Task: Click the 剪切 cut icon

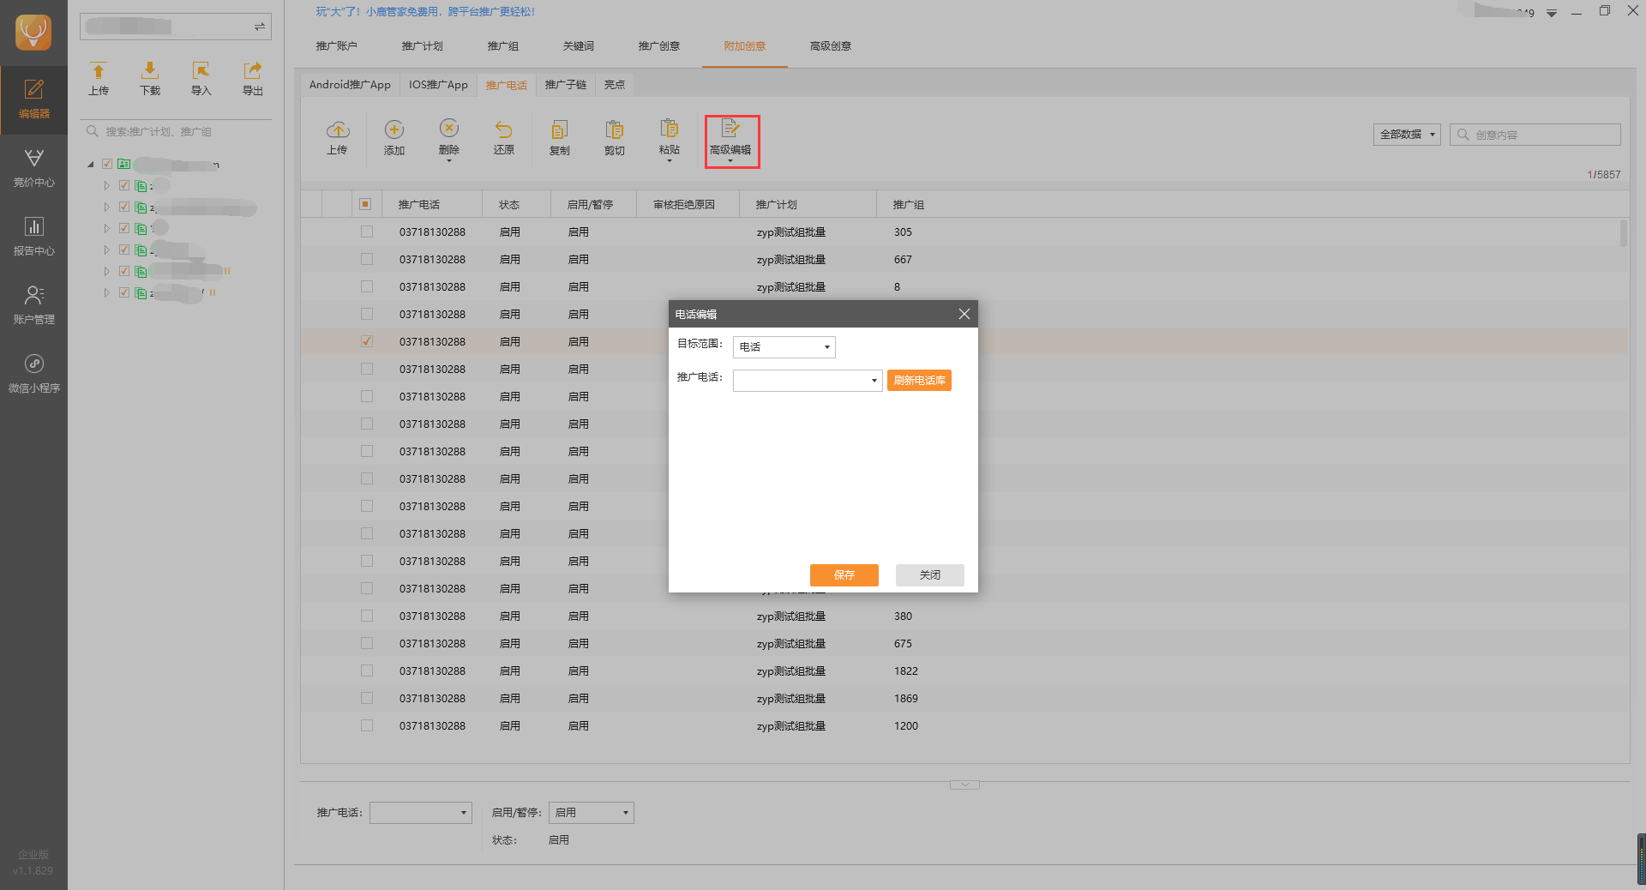Action: tap(615, 137)
